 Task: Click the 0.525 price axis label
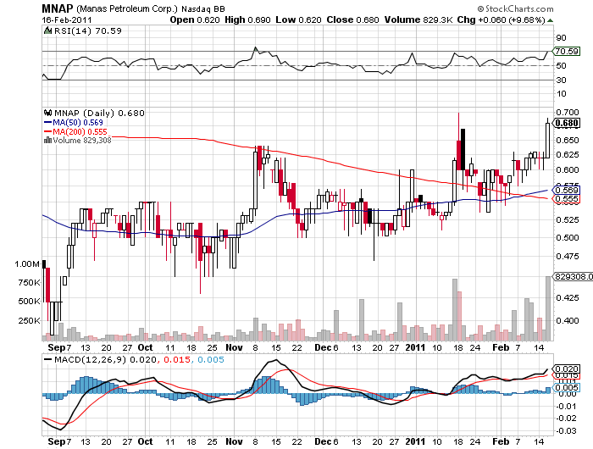(568, 219)
